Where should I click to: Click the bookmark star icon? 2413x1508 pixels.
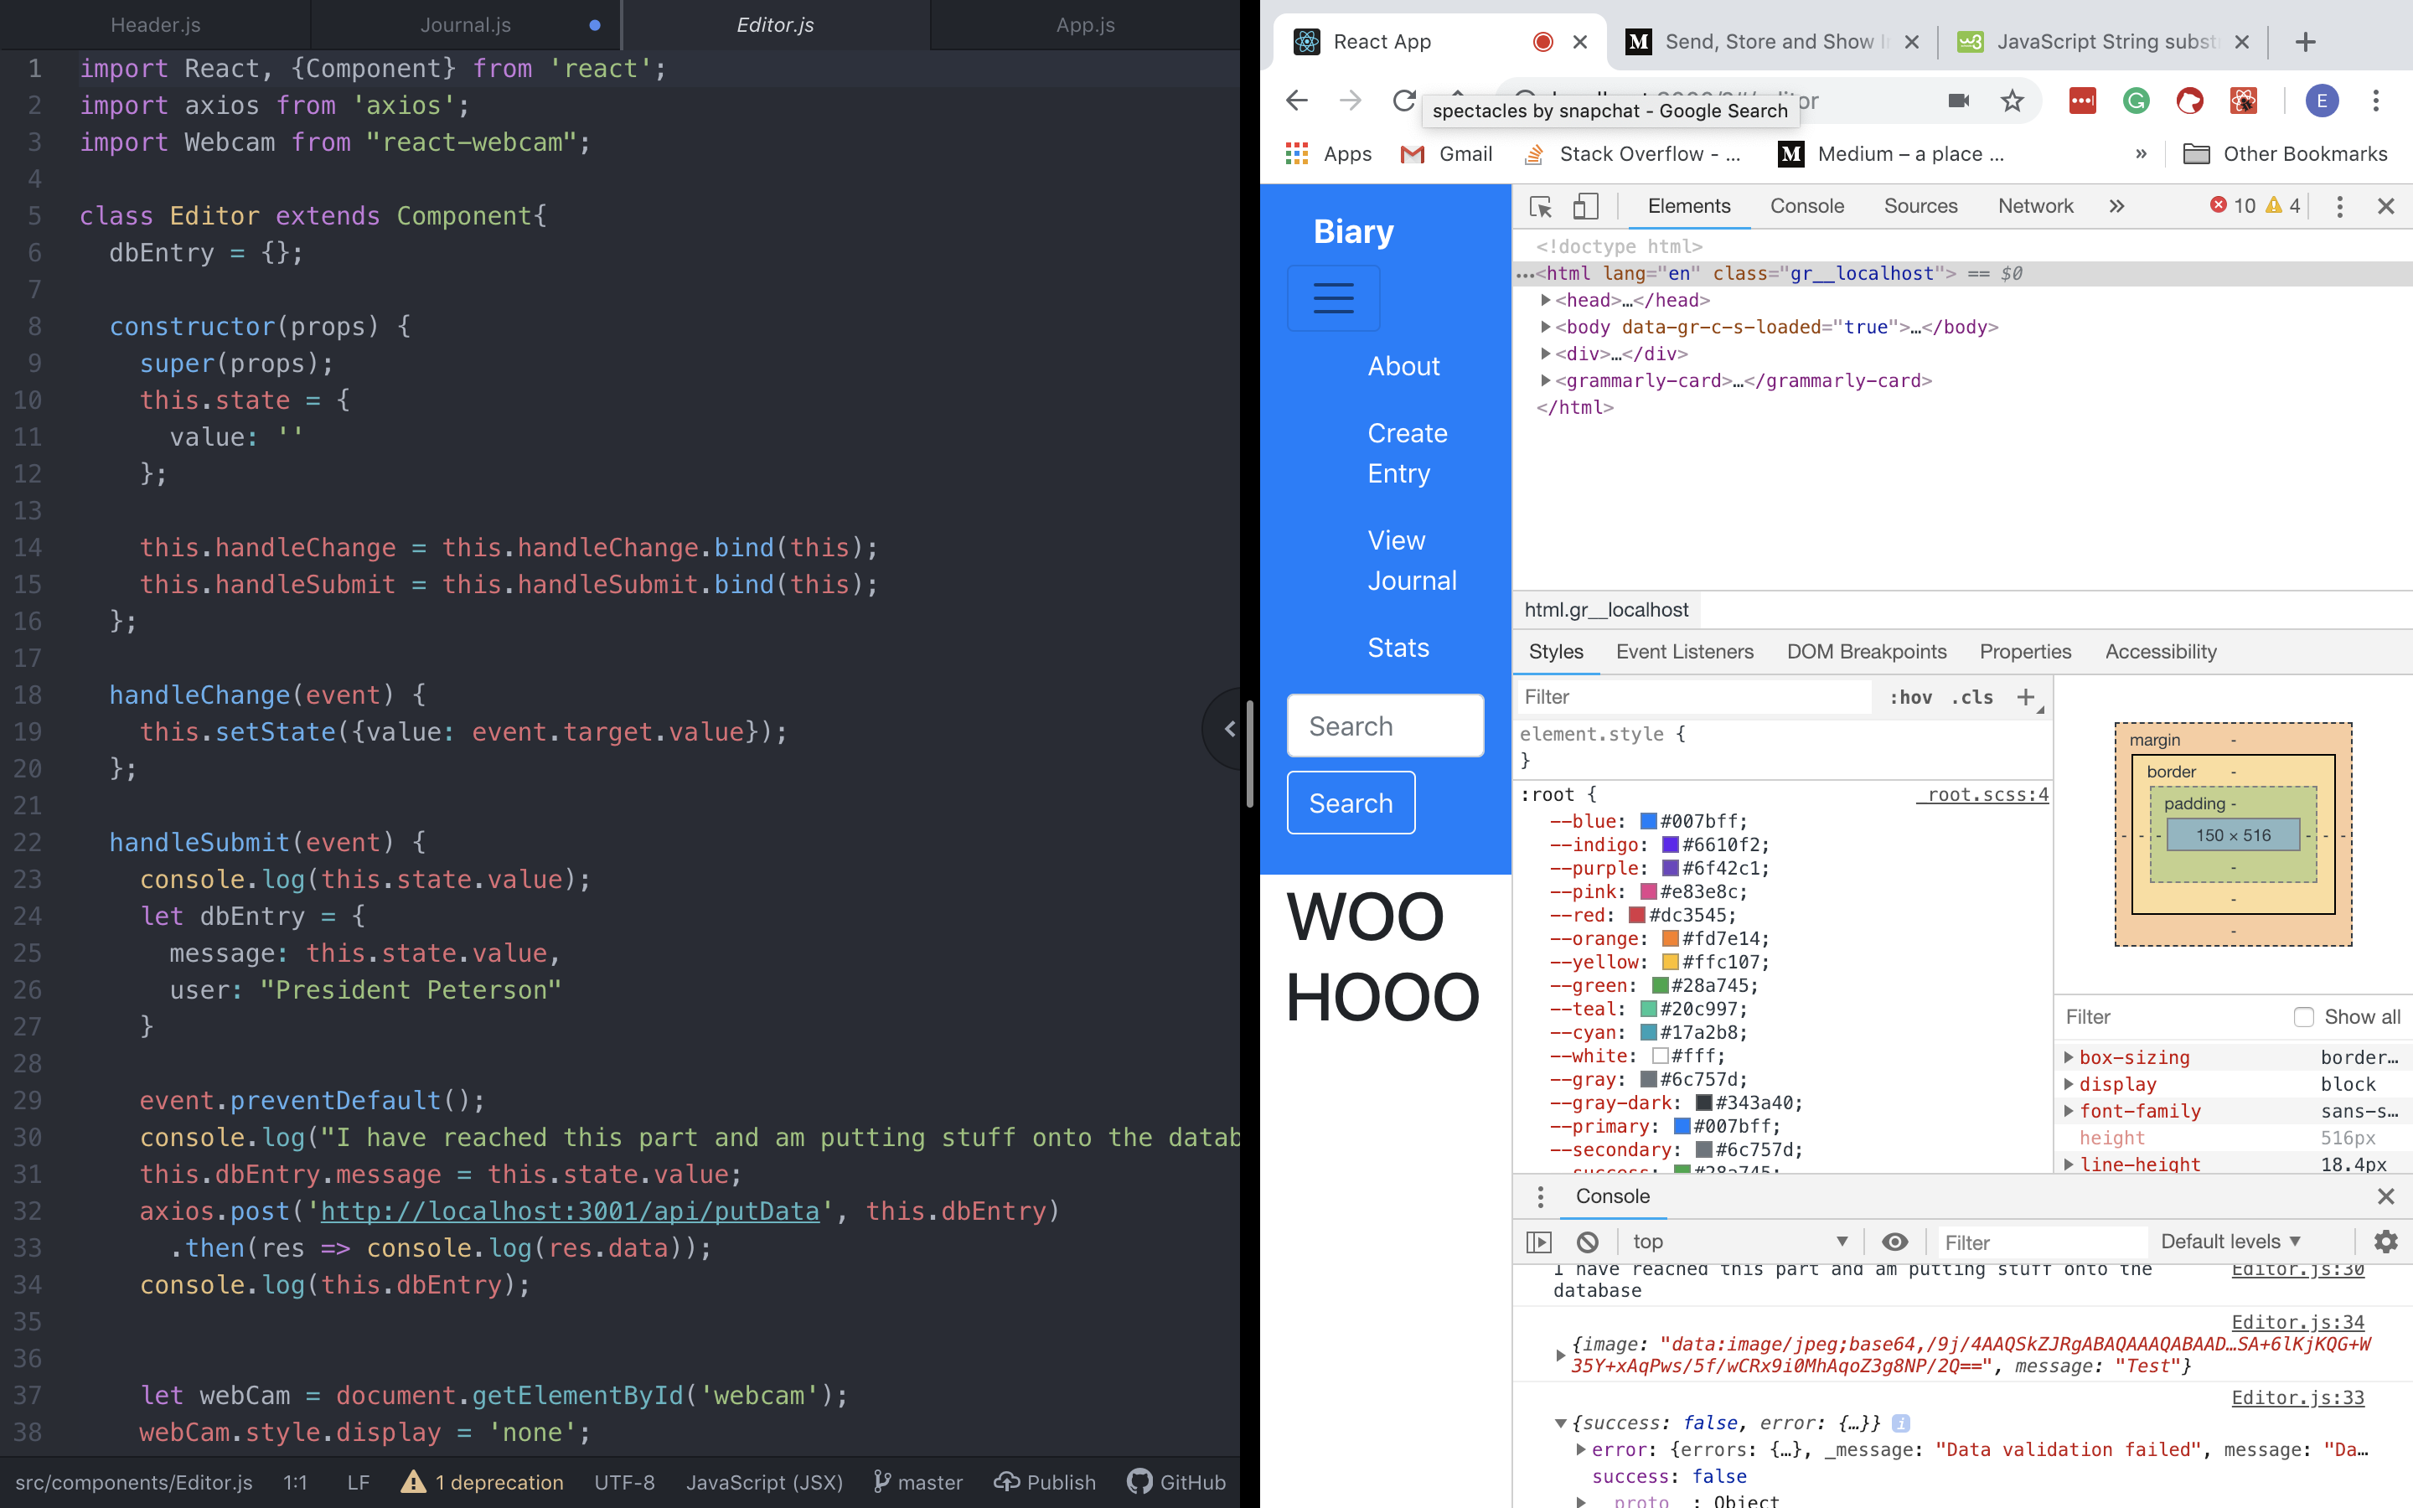click(x=2013, y=101)
